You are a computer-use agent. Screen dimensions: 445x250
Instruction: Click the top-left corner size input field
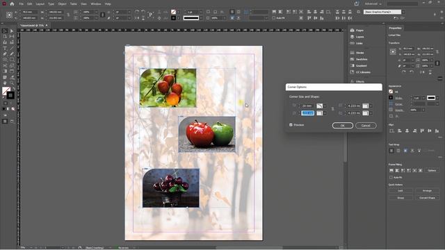[x=307, y=106]
